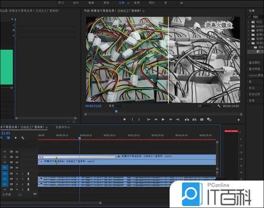
Task: Open the 历史记录 panel
Action: click(254, 94)
